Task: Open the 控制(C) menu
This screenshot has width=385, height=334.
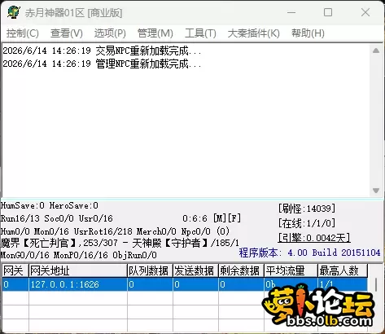Action: tap(23, 33)
